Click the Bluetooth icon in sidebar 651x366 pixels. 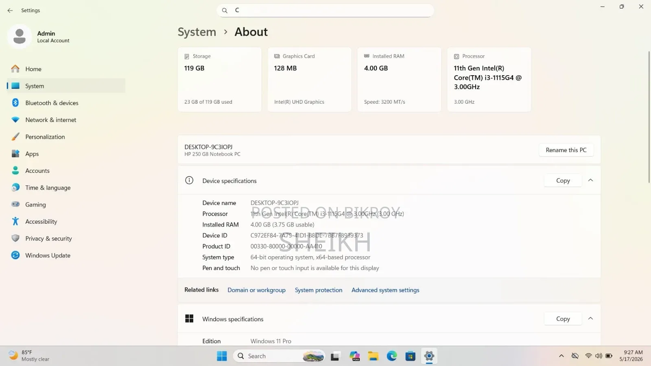[x=15, y=102]
